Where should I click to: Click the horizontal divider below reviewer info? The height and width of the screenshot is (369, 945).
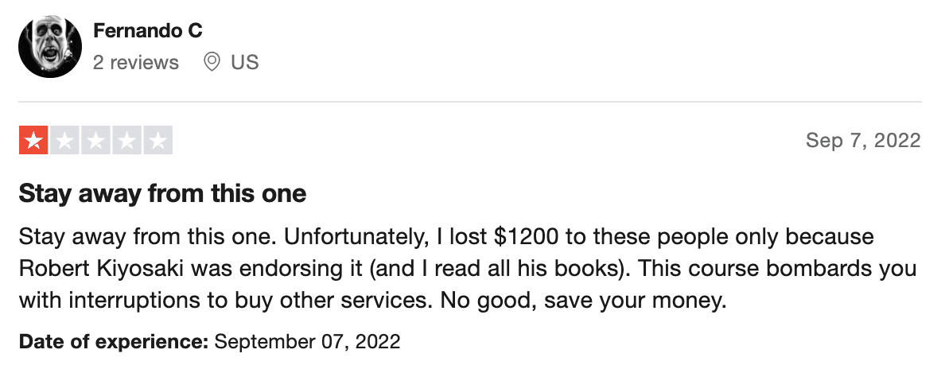[x=470, y=102]
